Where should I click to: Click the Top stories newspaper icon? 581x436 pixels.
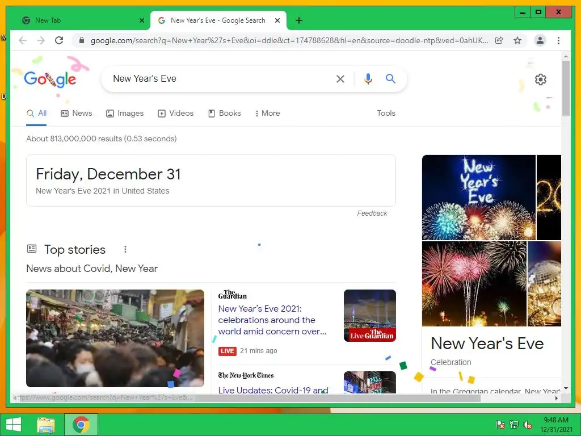[x=32, y=249]
